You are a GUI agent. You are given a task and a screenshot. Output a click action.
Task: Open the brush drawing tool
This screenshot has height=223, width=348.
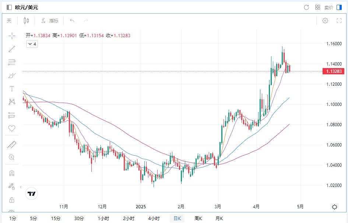pos(12,75)
